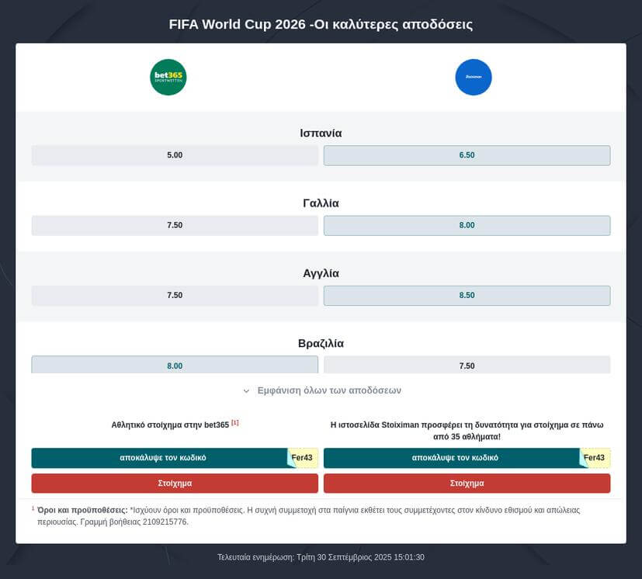Select Stoiximan Βραζιλία odds 7.50
The height and width of the screenshot is (579, 642).
click(x=467, y=365)
